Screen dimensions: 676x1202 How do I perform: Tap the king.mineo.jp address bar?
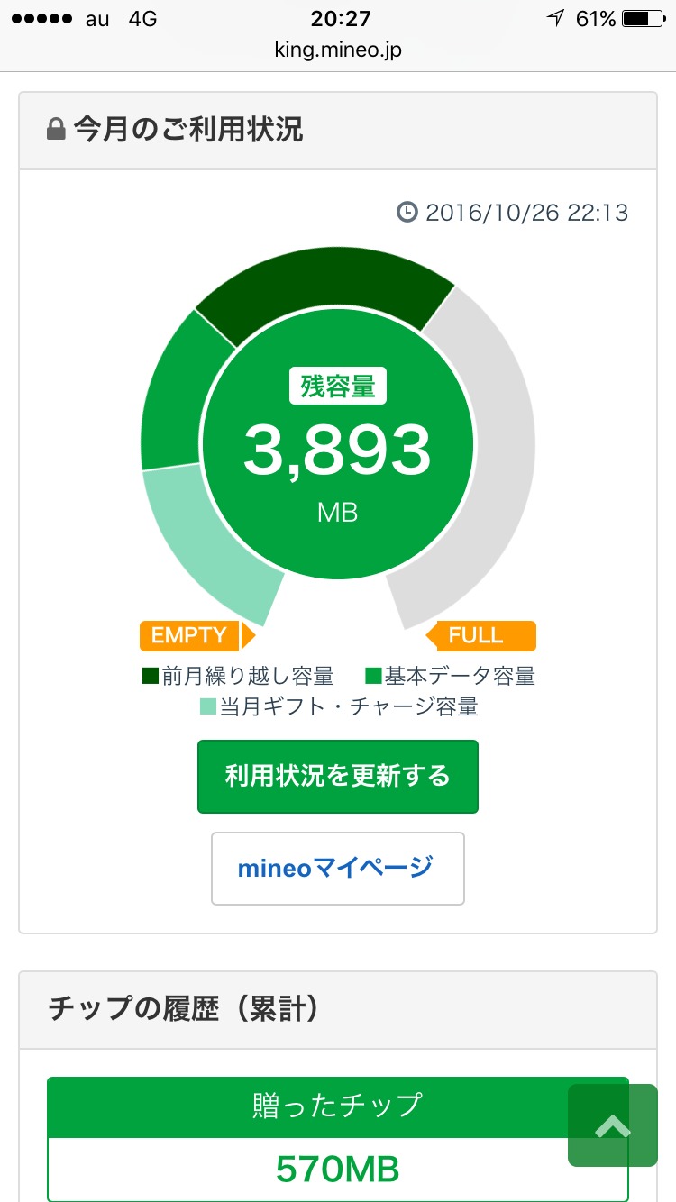point(338,50)
